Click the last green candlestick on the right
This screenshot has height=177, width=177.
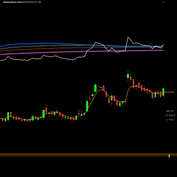point(163,92)
